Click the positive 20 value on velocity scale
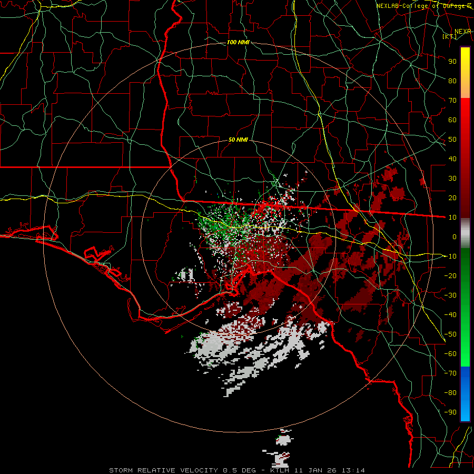The width and height of the screenshot is (474, 474). coord(452,197)
